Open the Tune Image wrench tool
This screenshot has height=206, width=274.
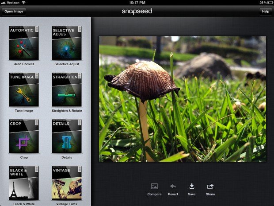coord(24,90)
